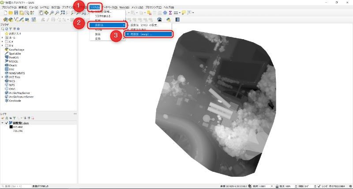Click the GeoNode icon in the browser

click(x=6, y=100)
